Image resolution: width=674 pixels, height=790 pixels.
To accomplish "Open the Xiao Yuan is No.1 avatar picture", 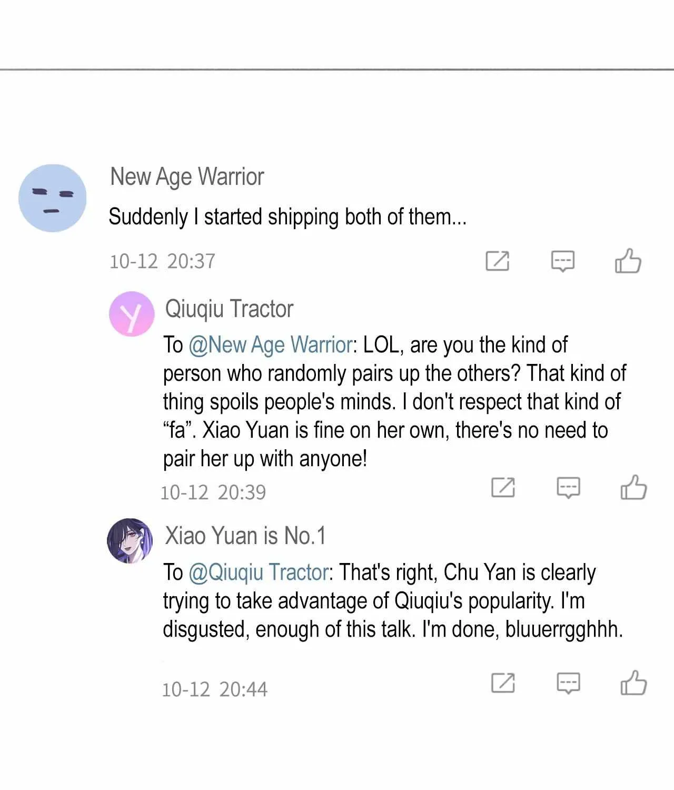I will 130,541.
